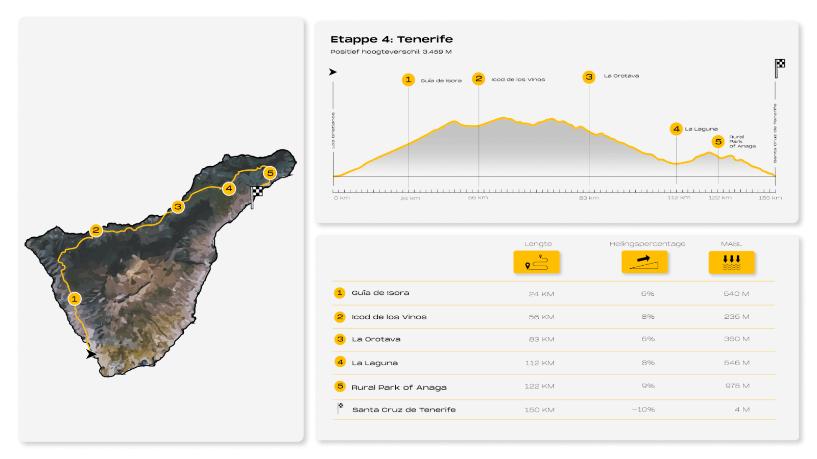The image size is (817, 459).
Task: Click the Lengte route icon
Action: pyautogui.click(x=536, y=262)
